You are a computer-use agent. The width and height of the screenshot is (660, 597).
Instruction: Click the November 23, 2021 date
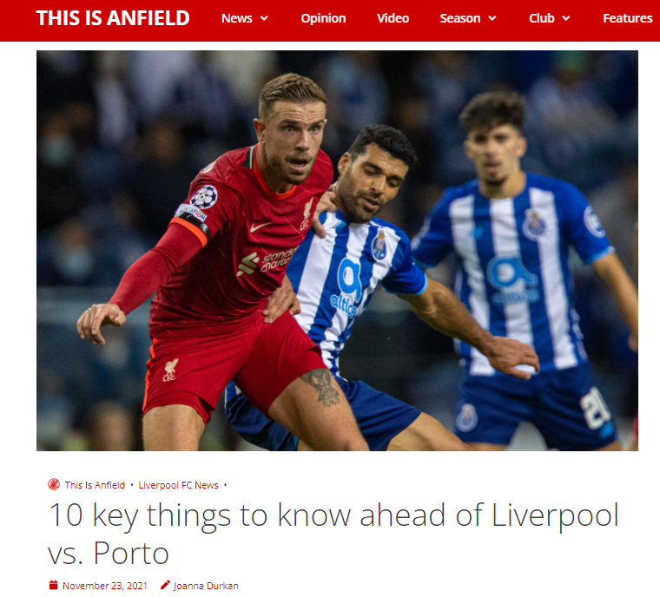click(105, 586)
